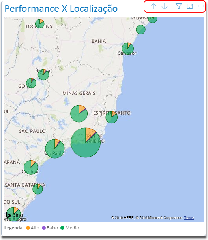Open the Terms link
The height and width of the screenshot is (240, 208).
[189, 218]
